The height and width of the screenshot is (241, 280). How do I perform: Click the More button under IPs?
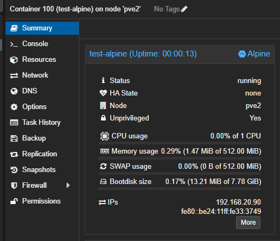(248, 223)
